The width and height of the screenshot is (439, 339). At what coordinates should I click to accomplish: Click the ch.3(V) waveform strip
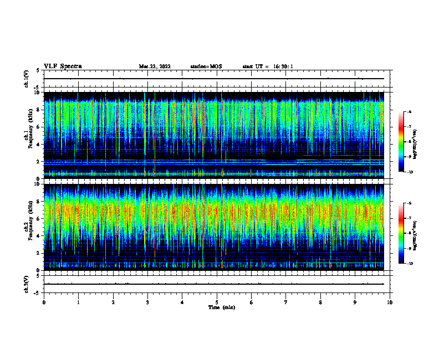tap(217, 284)
